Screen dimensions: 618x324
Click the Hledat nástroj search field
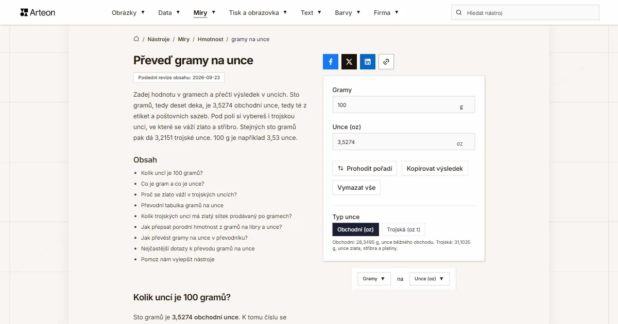(x=525, y=13)
